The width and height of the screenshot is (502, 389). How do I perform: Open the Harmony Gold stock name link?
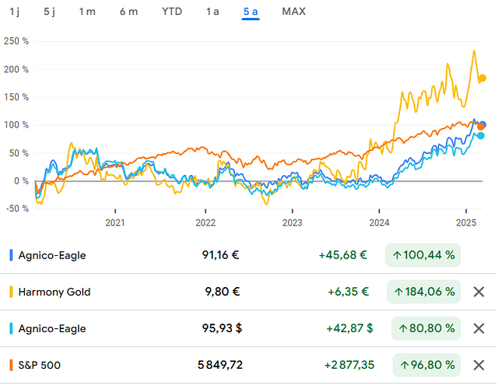point(53,292)
